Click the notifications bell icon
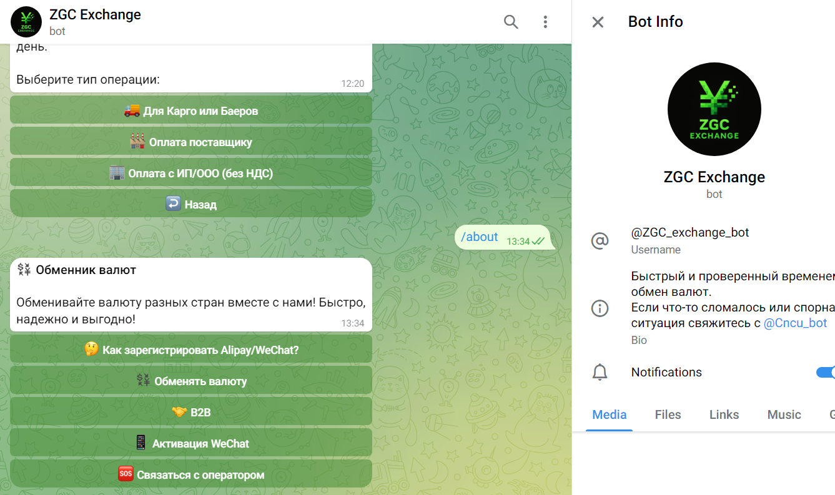This screenshot has height=495, width=835. pyautogui.click(x=600, y=372)
